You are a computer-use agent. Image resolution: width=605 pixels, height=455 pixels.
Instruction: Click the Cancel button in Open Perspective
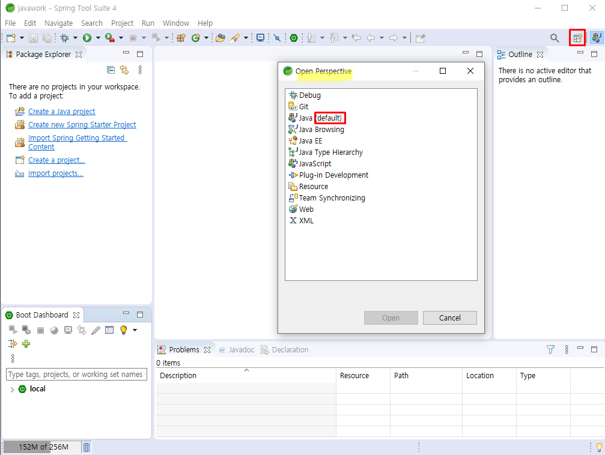coord(450,318)
